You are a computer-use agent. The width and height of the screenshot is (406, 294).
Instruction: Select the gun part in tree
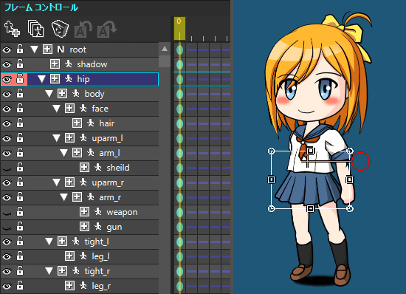[x=114, y=228]
